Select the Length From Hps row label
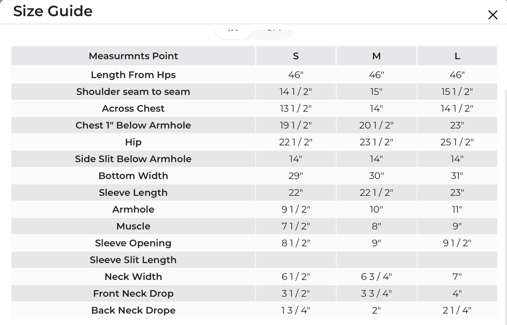 133,75
